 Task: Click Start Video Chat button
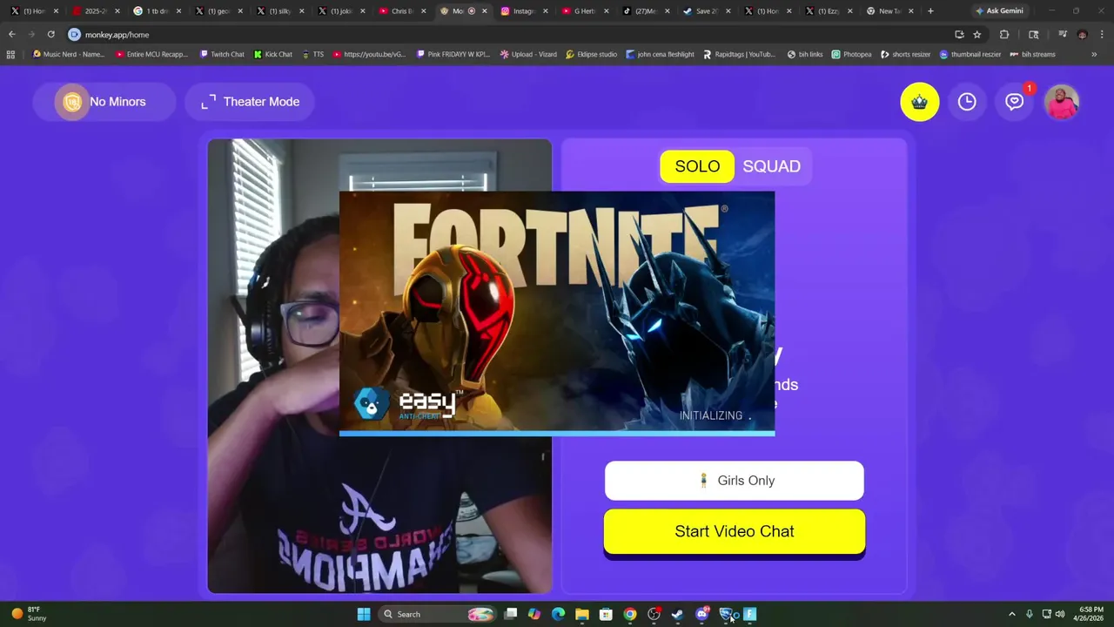735,531
